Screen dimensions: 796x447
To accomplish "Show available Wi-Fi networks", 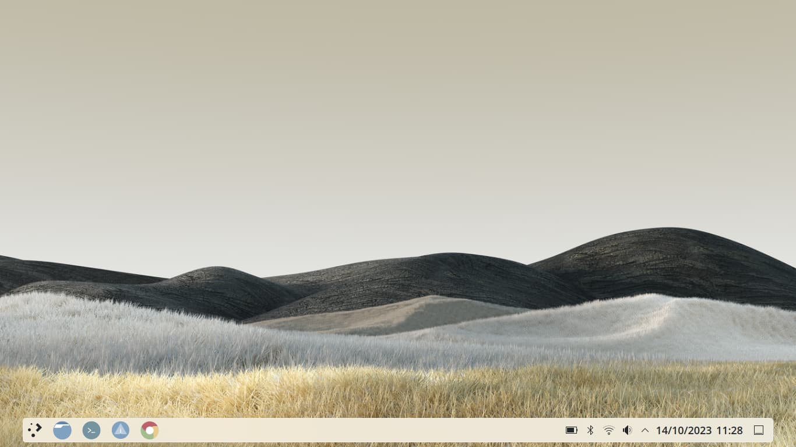I will [x=609, y=430].
